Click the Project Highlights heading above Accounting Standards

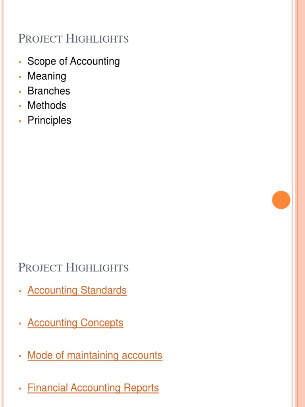(x=73, y=267)
